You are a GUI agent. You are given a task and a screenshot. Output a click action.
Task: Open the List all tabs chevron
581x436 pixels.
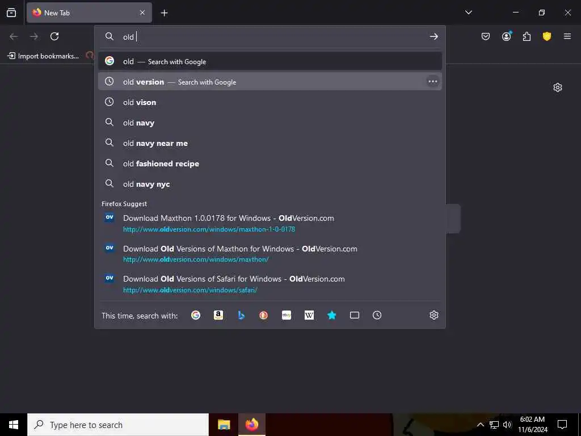[468, 12]
